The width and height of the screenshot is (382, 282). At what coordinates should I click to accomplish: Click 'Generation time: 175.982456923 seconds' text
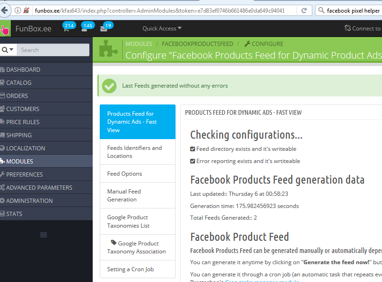click(x=244, y=206)
